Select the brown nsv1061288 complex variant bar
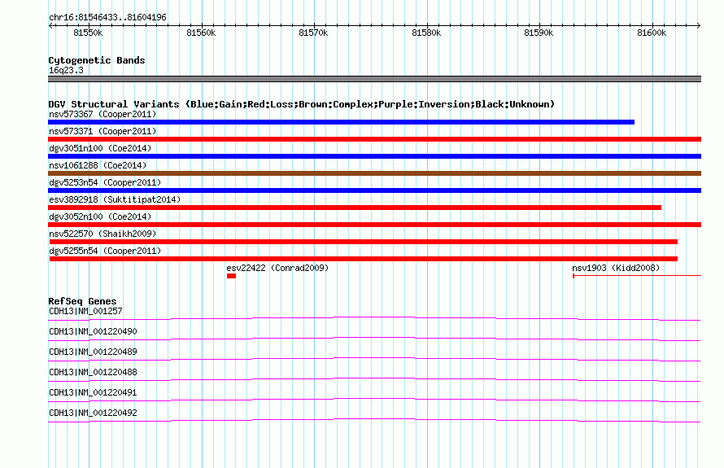This screenshot has height=468, width=724. click(374, 173)
